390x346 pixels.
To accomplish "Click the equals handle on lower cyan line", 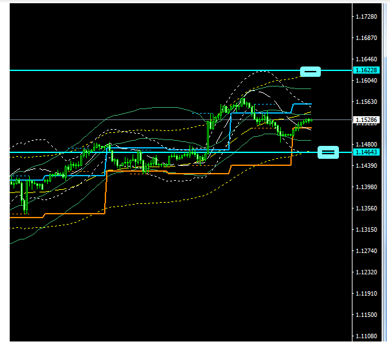I will (329, 152).
